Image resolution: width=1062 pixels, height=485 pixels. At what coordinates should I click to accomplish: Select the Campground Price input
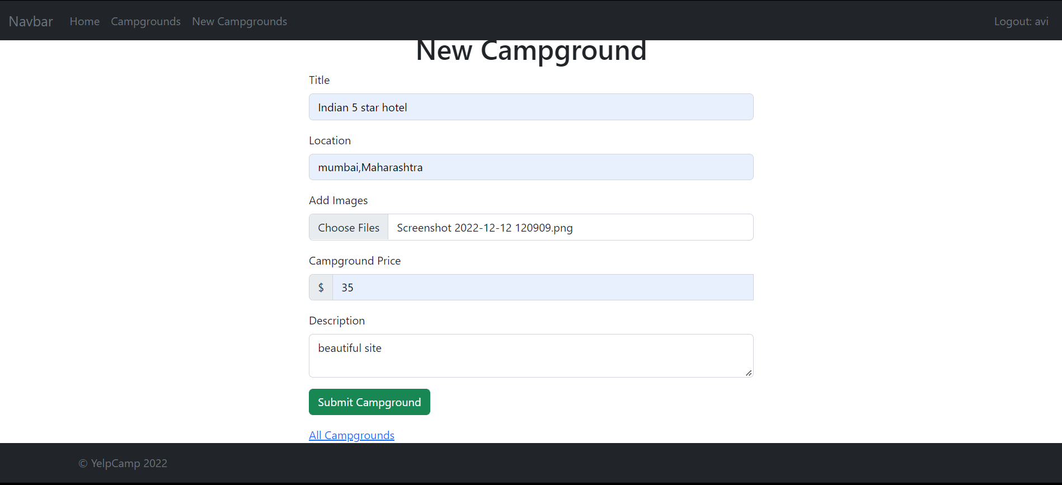click(x=543, y=287)
